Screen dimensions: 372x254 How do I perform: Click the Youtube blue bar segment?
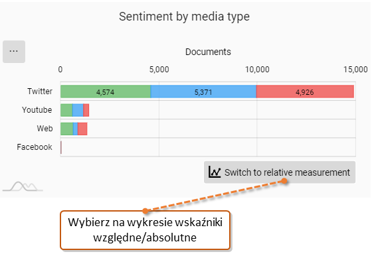(78, 110)
